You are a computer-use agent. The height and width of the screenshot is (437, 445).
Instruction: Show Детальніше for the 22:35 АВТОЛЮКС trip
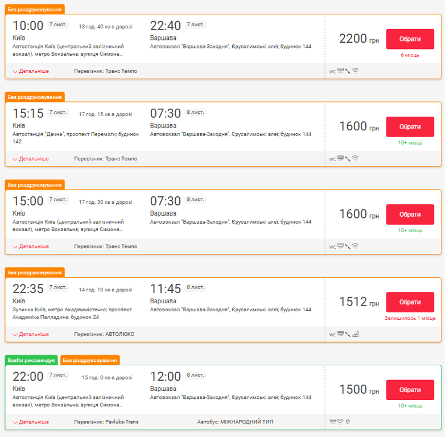(31, 334)
